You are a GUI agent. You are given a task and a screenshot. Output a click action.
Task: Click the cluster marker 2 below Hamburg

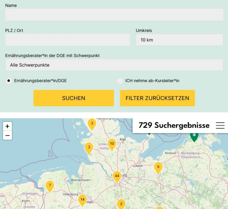point(121,203)
